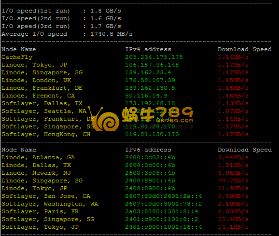Select the IPv6 address 2400:8901::4b

[x=150, y=180]
